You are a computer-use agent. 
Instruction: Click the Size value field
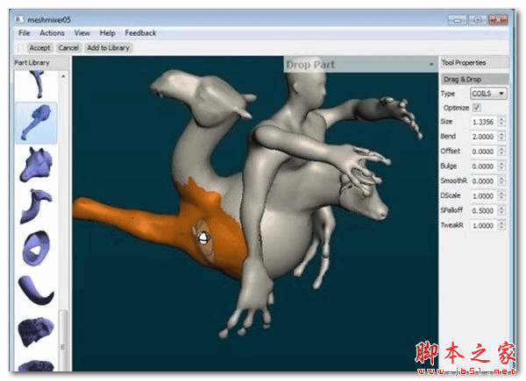pyautogui.click(x=483, y=122)
